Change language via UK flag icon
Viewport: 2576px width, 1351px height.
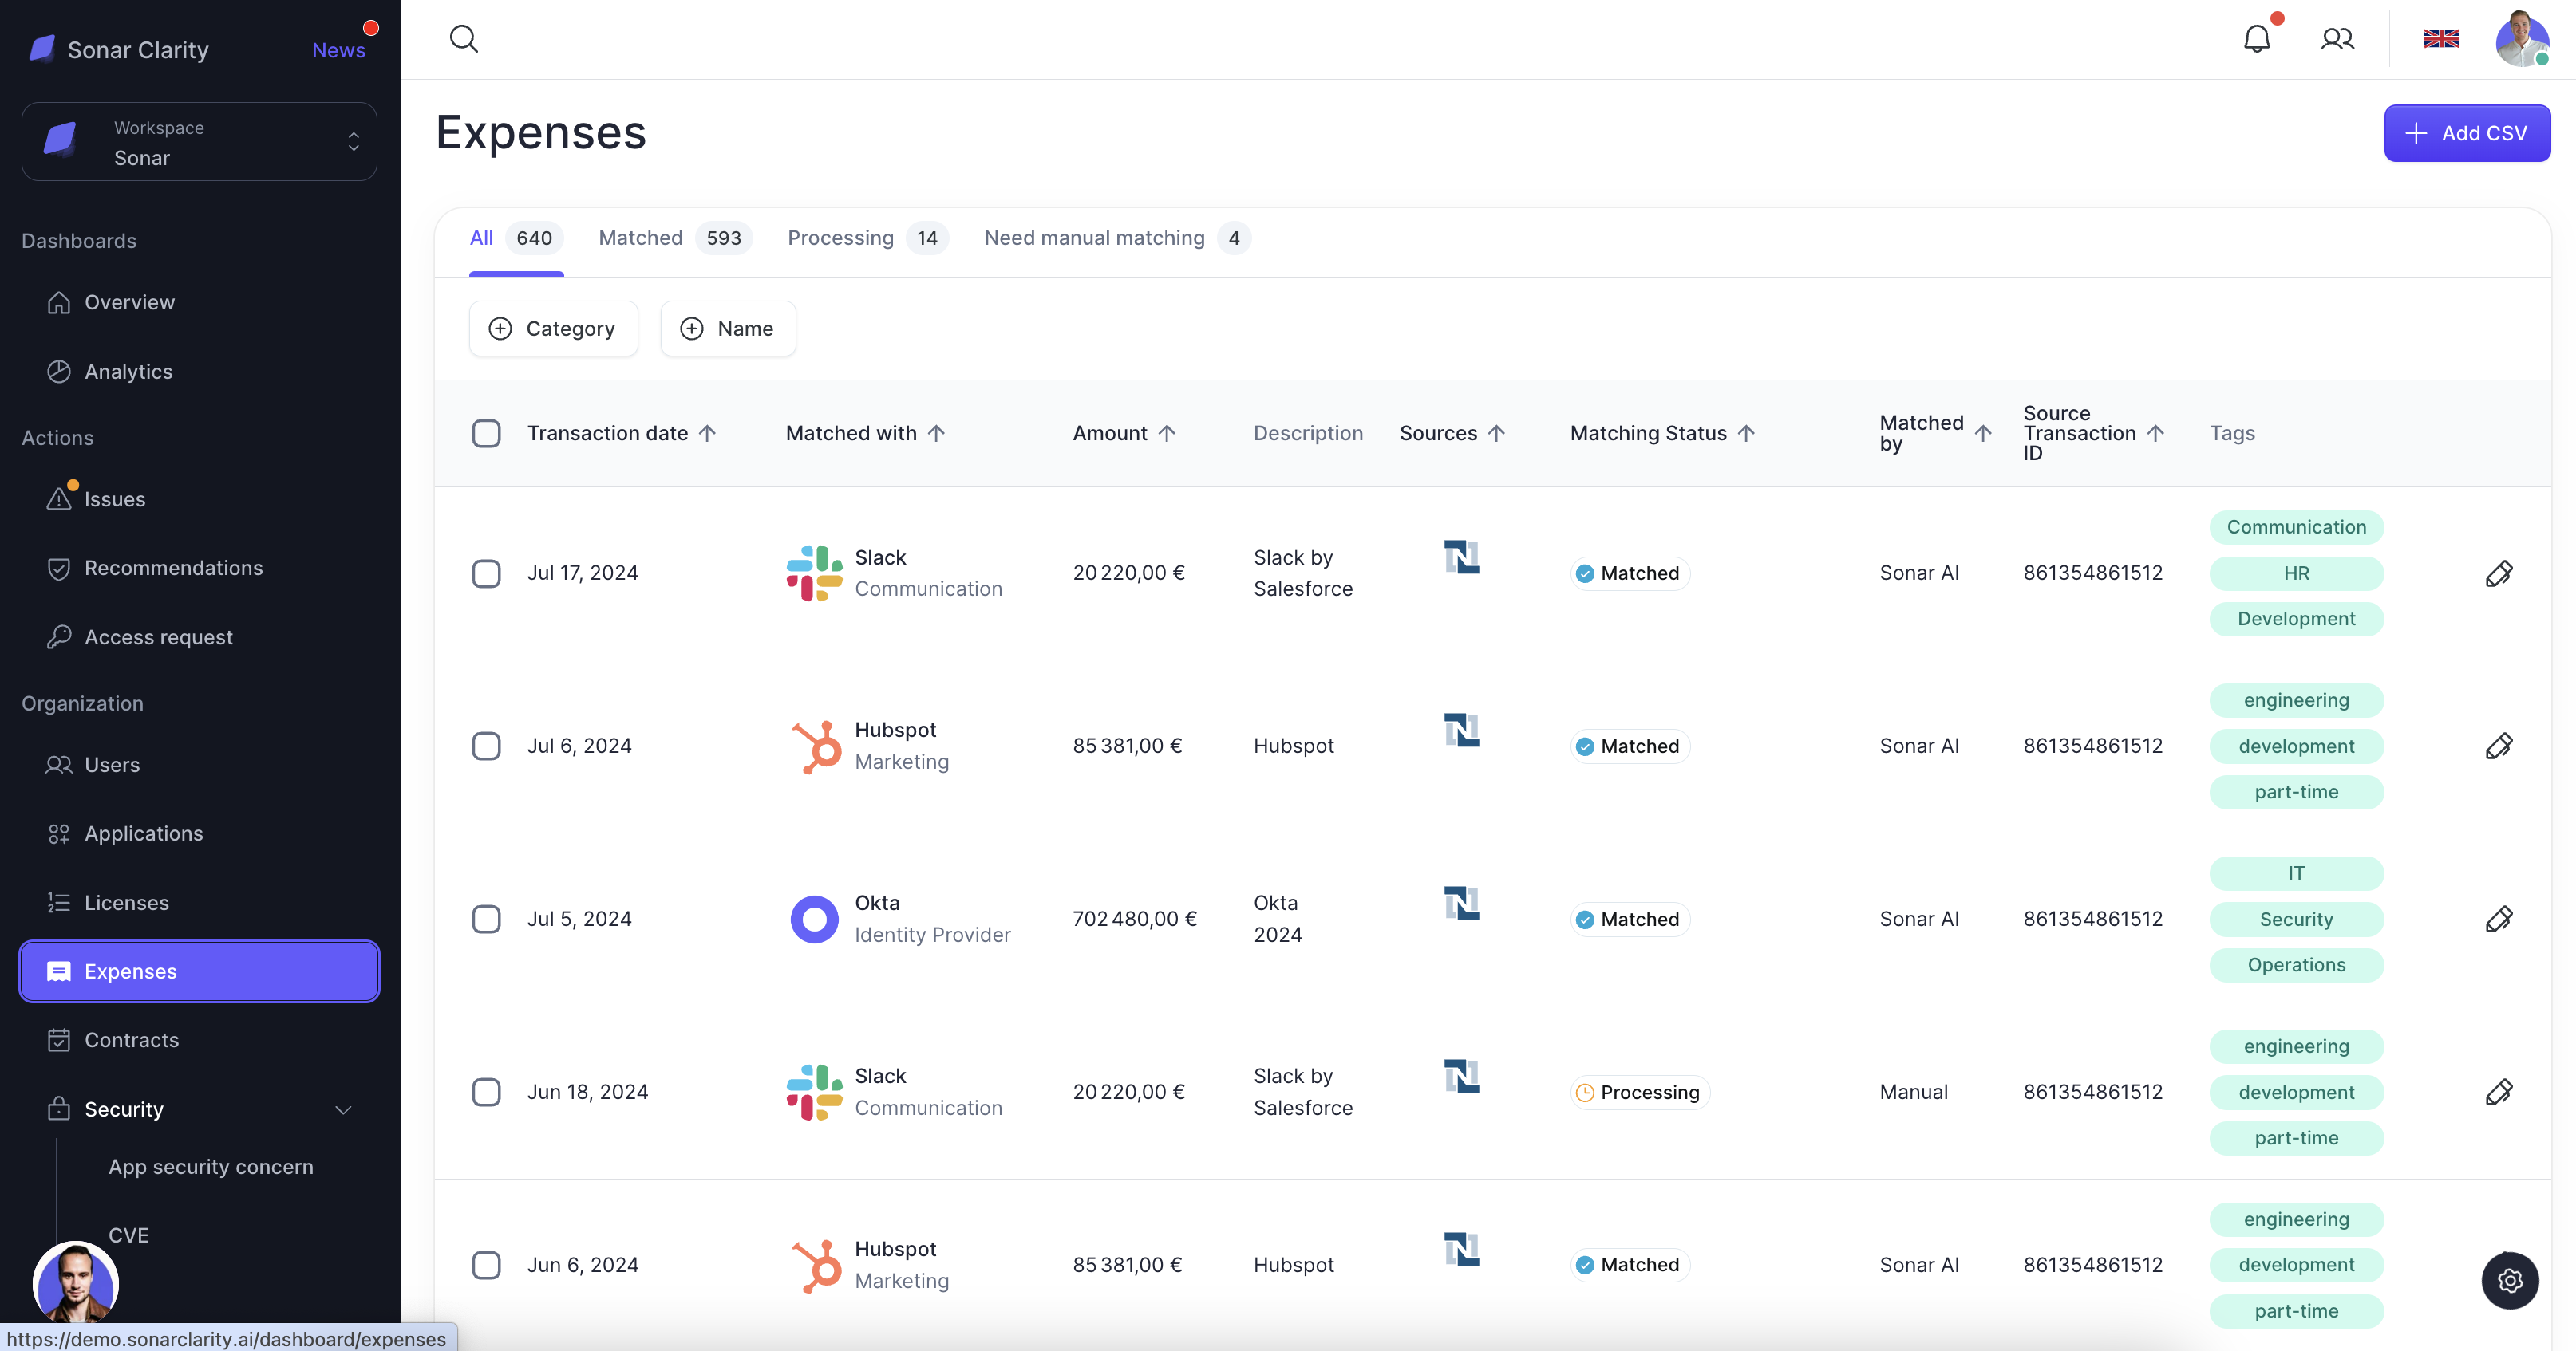(2441, 39)
